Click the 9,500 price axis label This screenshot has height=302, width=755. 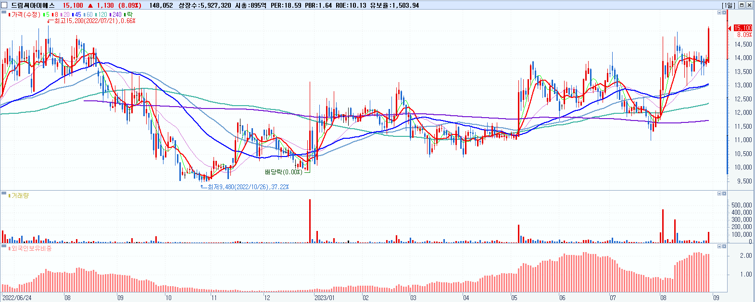click(745, 181)
